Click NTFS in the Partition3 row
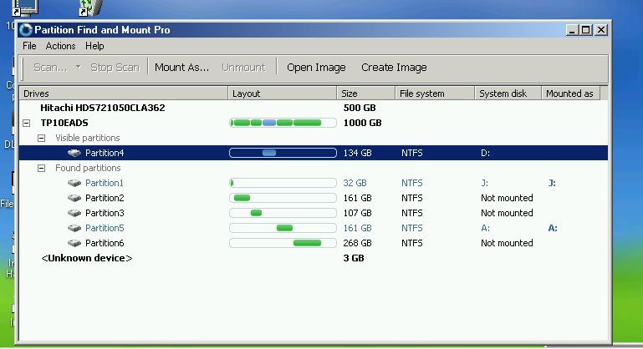The height and width of the screenshot is (349, 643). click(412, 214)
